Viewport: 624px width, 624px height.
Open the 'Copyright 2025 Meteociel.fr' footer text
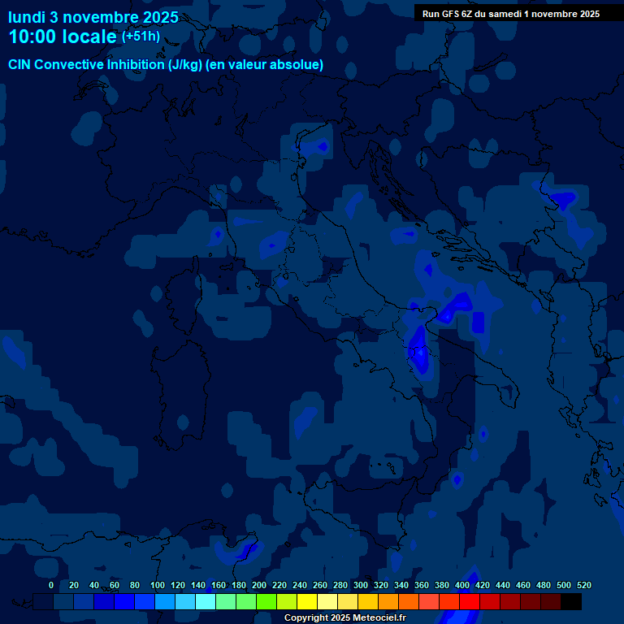coord(344,618)
